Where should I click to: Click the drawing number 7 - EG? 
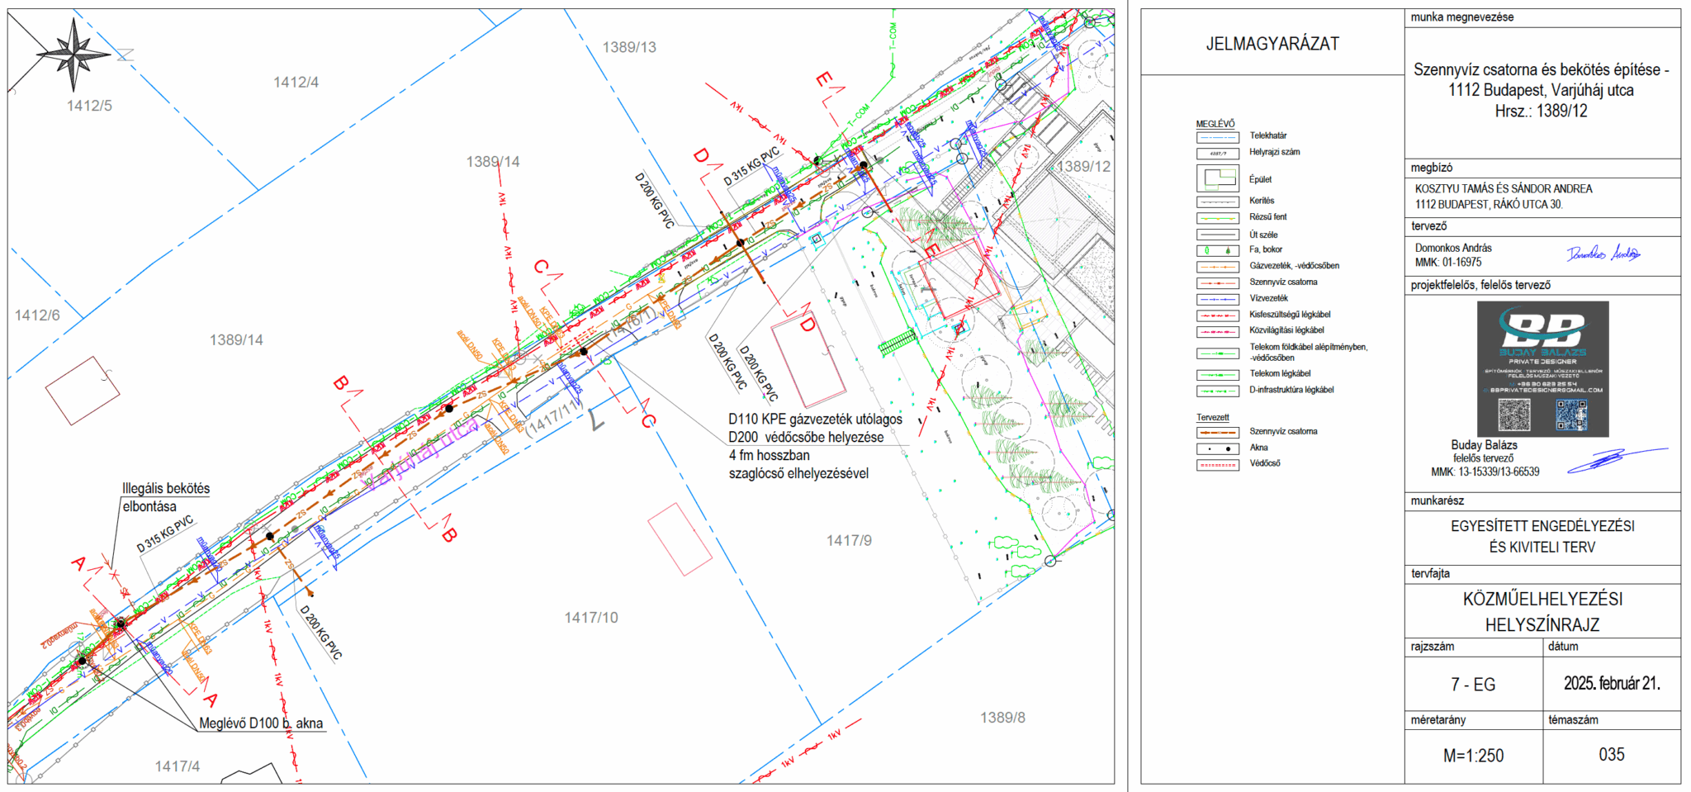click(1473, 685)
